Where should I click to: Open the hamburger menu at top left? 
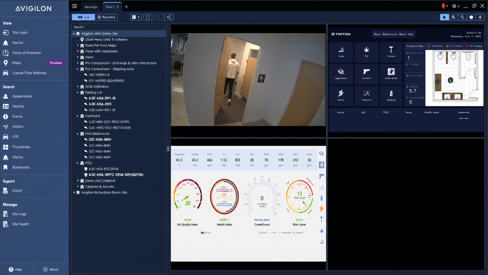tap(75, 6)
